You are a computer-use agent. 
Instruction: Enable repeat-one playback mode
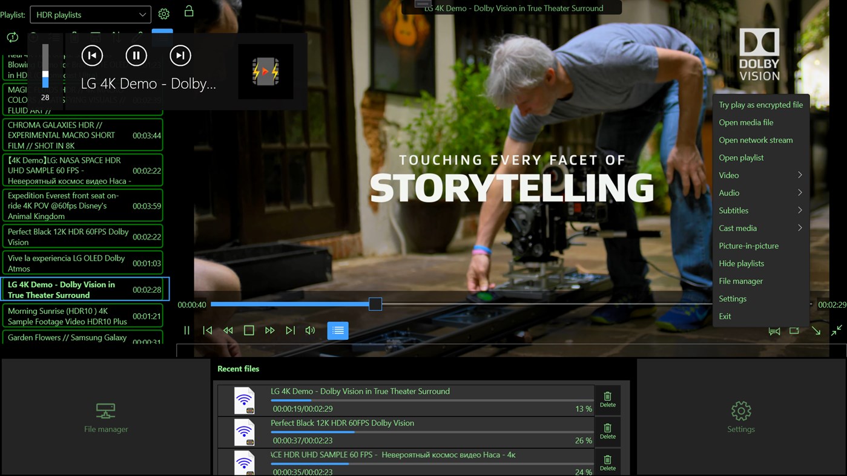12,37
